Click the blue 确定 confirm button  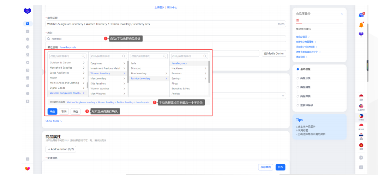(52, 111)
